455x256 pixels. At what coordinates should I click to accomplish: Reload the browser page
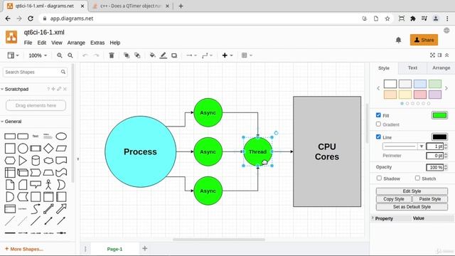[x=31, y=18]
